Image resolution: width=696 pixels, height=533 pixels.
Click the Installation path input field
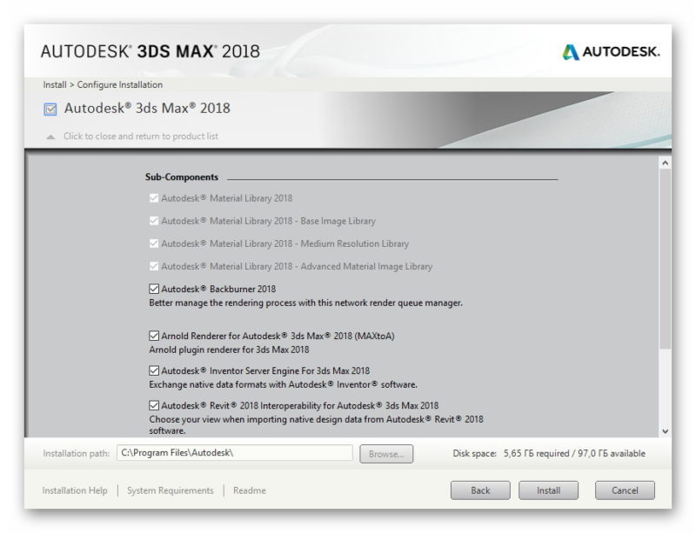(235, 453)
